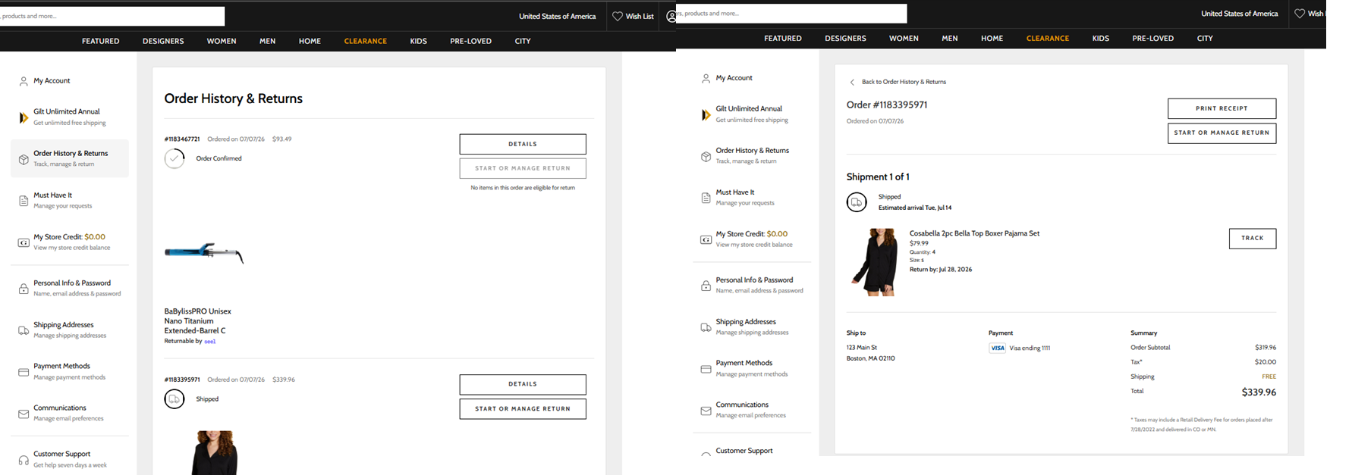
Task: Click order number #1183467721 text
Action: pyautogui.click(x=182, y=139)
